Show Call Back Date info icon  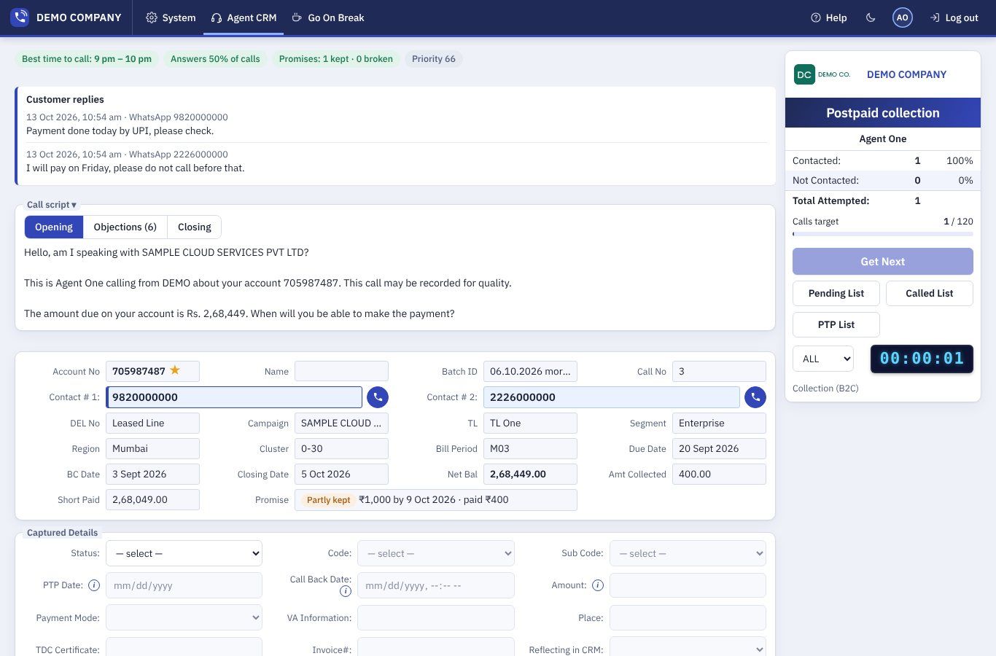346,591
